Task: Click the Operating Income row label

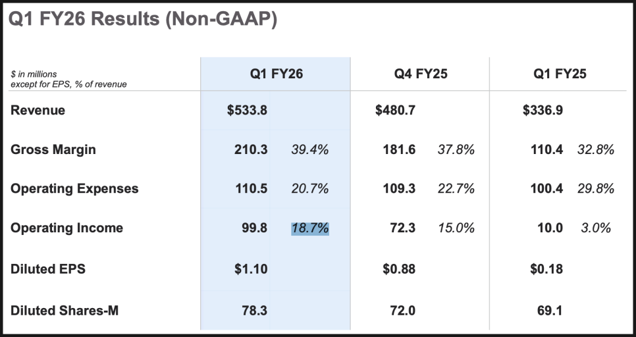Action: click(x=66, y=228)
